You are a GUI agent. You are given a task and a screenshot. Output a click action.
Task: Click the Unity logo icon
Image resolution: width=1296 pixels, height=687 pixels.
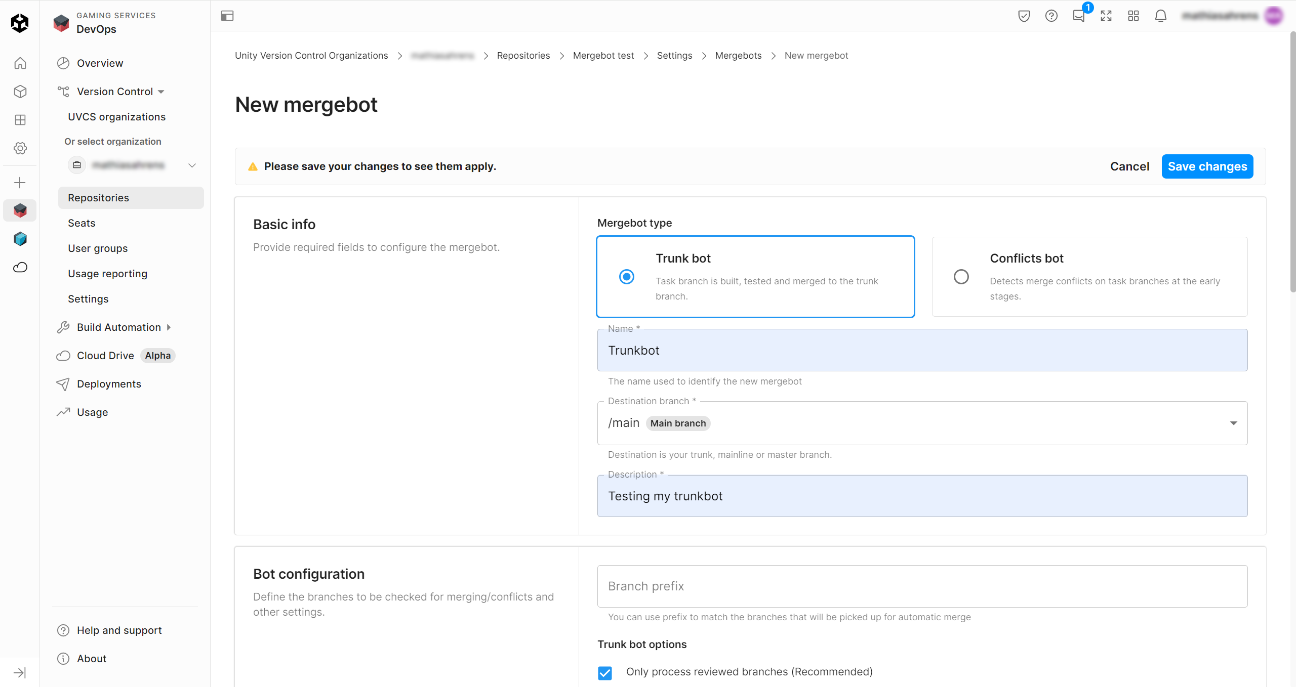[x=20, y=23]
